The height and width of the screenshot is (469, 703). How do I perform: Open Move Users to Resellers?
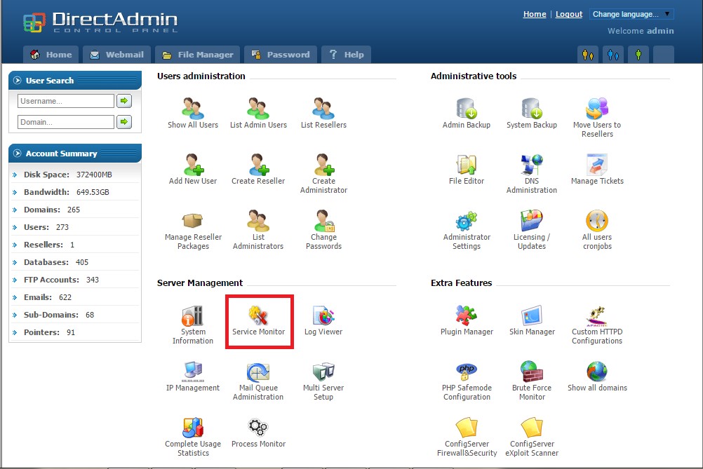coord(597,118)
